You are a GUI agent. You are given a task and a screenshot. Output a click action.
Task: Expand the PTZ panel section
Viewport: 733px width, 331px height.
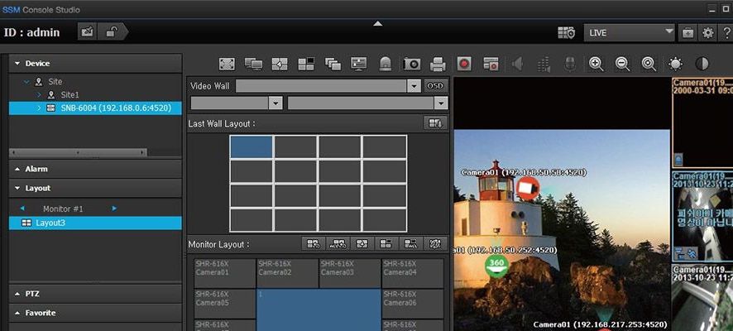pyautogui.click(x=95, y=294)
